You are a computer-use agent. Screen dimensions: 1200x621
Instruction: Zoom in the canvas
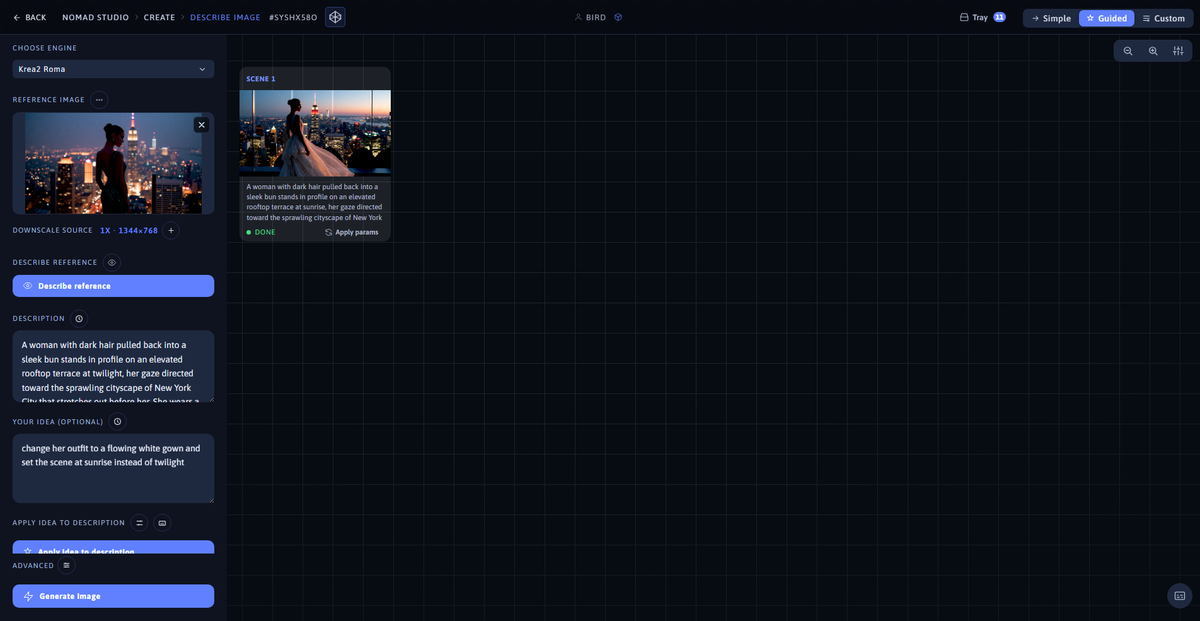pyautogui.click(x=1153, y=51)
